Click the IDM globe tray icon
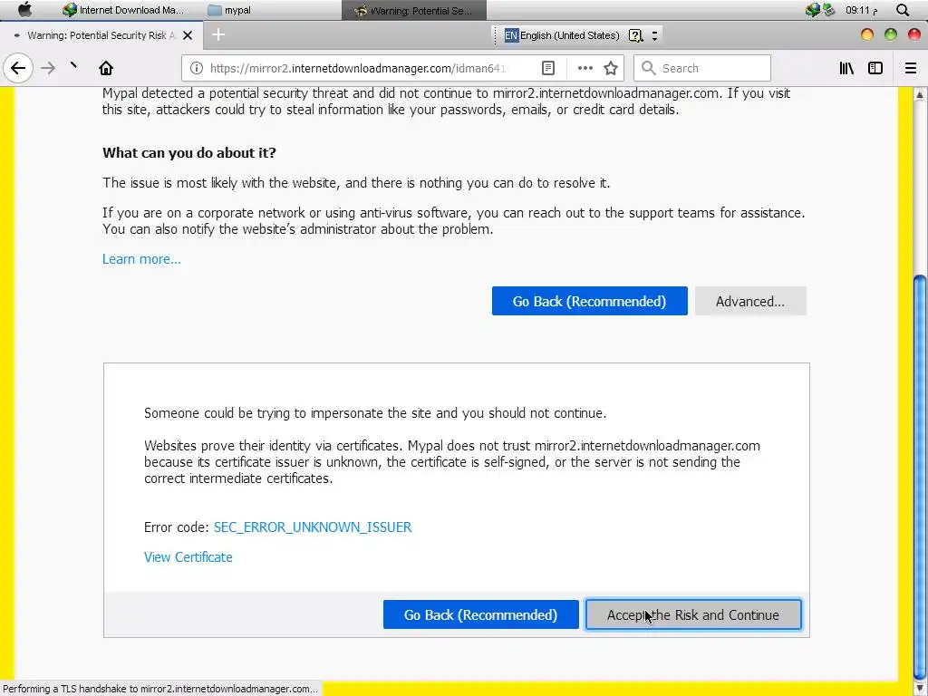This screenshot has height=696, width=928. click(x=813, y=10)
